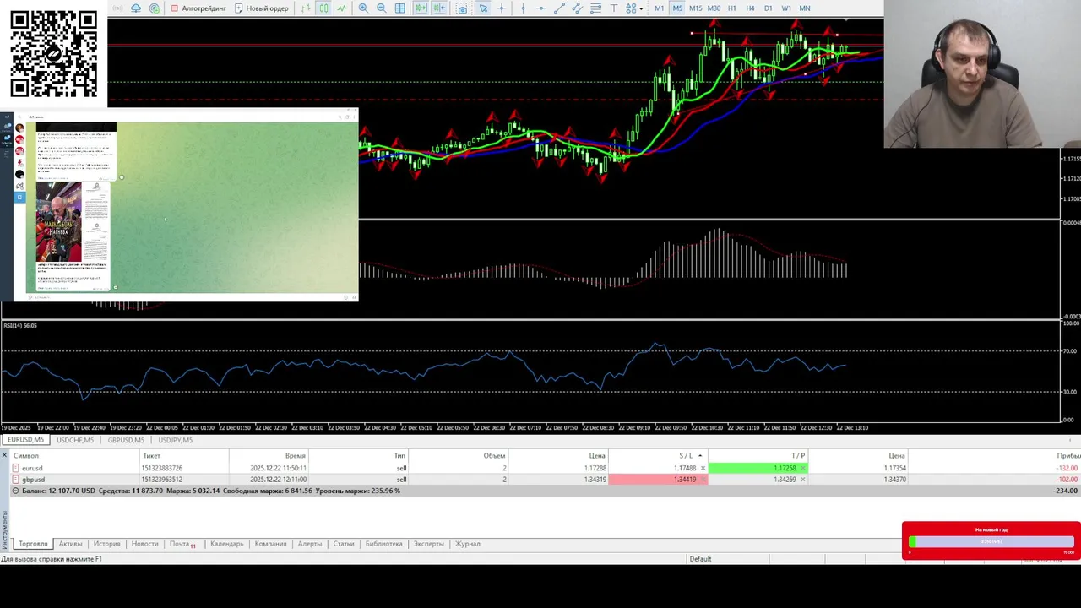1081x608 pixels.
Task: Toggle chart shift from right border
Action: pyautogui.click(x=439, y=8)
